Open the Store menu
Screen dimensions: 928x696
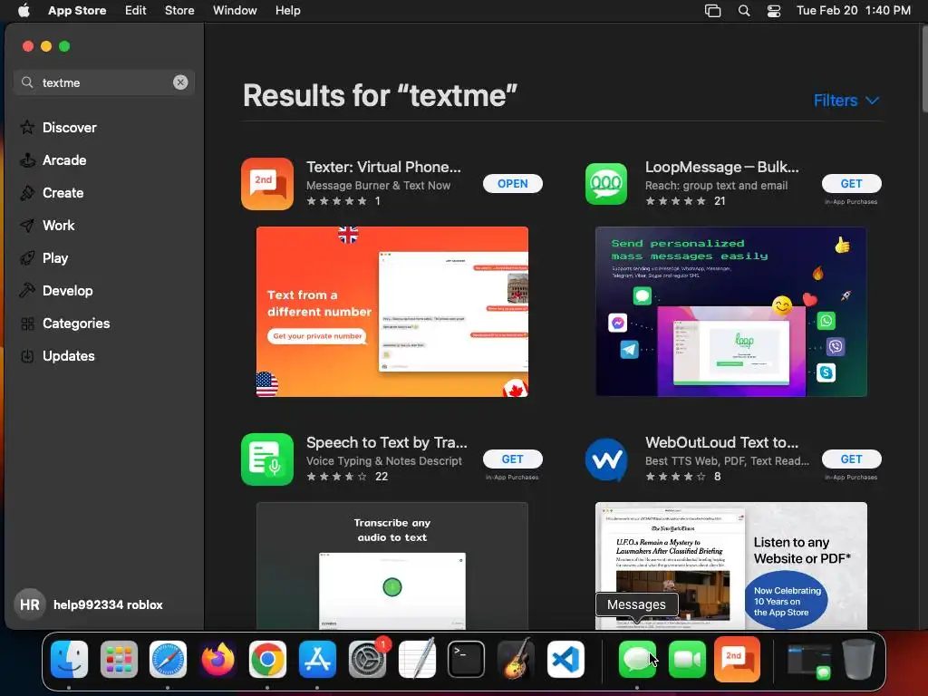[179, 10]
